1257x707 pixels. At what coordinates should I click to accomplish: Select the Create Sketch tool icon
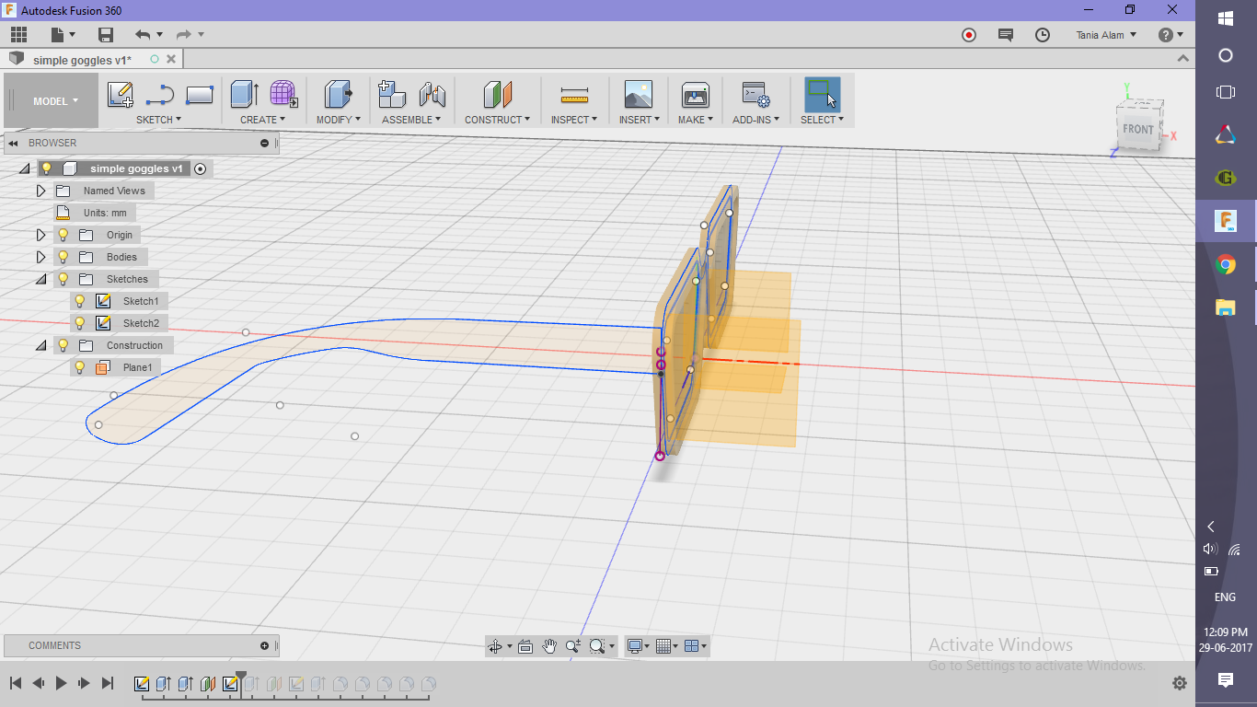pyautogui.click(x=121, y=95)
